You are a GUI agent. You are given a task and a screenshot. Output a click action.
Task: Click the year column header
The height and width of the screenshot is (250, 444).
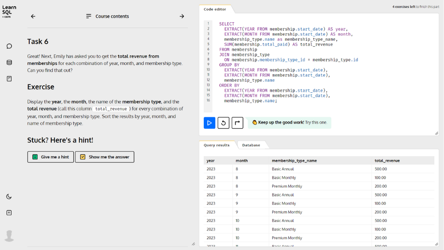pos(210,161)
